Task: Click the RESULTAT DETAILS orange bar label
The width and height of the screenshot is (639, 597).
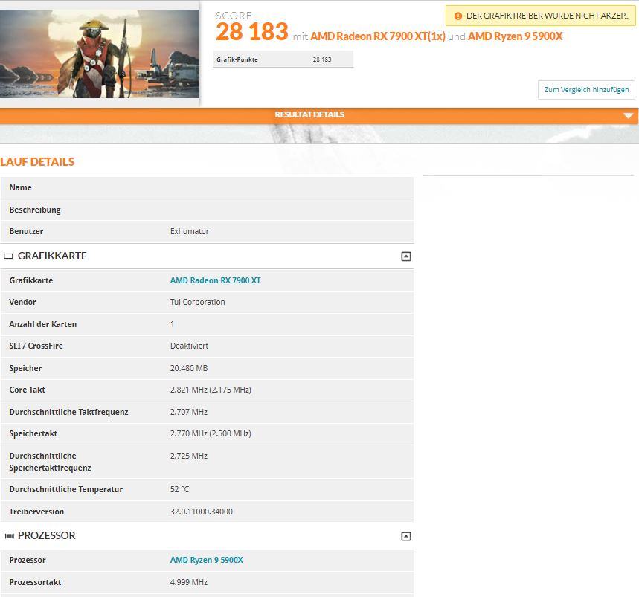Action: 309,114
